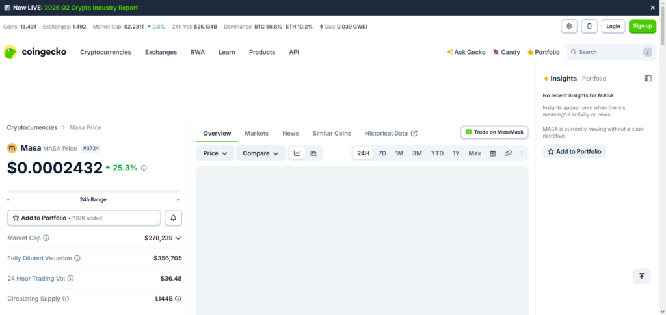
Task: Switch to the Markets tab
Action: 256,134
